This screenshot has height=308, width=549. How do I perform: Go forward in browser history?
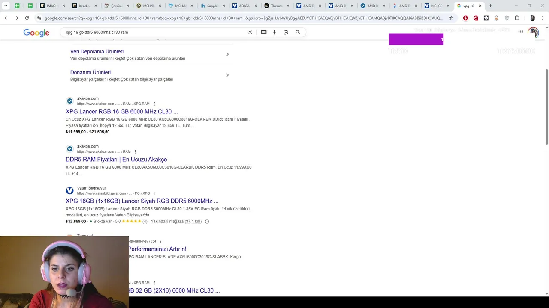(x=16, y=18)
